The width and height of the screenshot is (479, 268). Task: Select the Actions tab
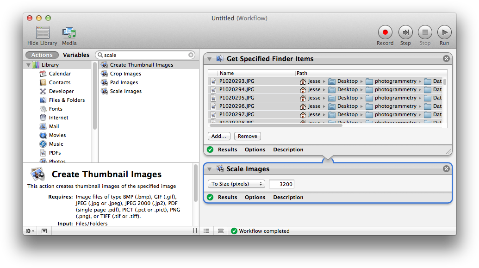[x=42, y=55]
